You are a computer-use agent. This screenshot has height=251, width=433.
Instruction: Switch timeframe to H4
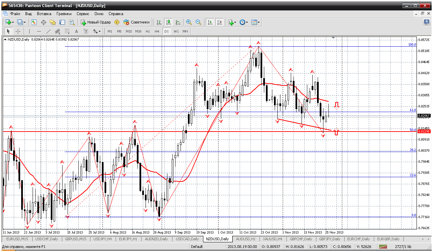click(x=157, y=31)
